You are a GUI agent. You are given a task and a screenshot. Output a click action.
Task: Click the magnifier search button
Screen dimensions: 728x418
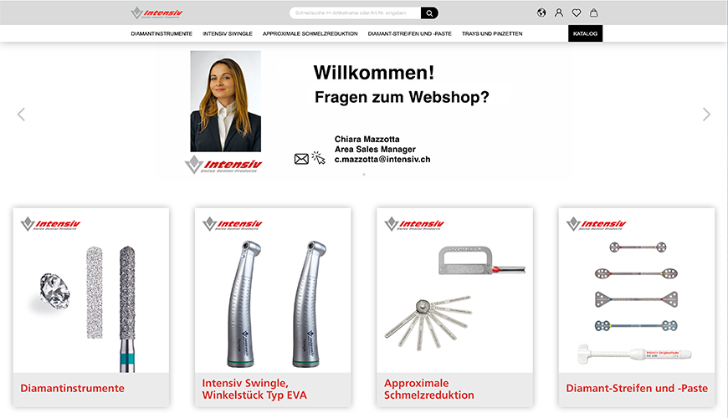point(429,13)
